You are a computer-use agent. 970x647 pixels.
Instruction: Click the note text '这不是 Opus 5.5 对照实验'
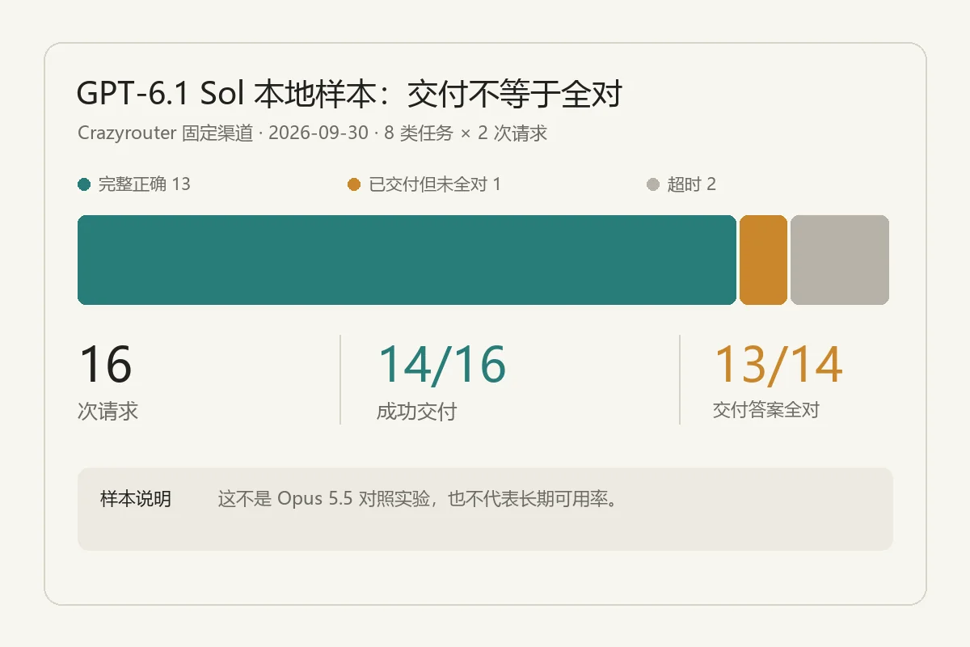[x=323, y=499]
